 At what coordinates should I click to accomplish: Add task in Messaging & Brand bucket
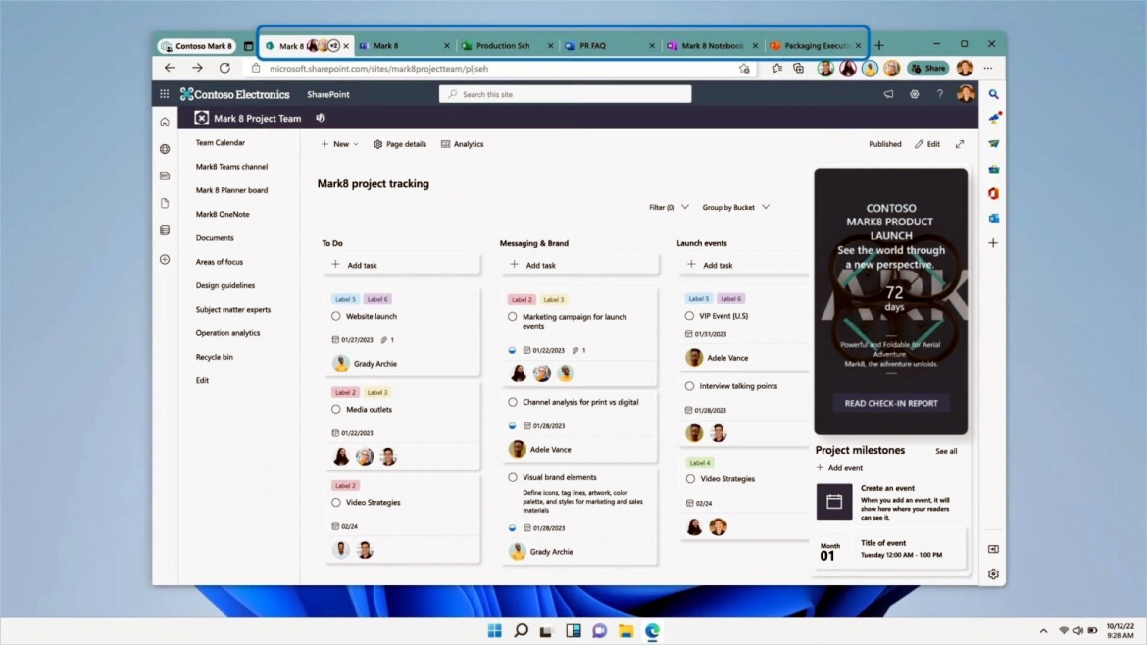coord(579,265)
